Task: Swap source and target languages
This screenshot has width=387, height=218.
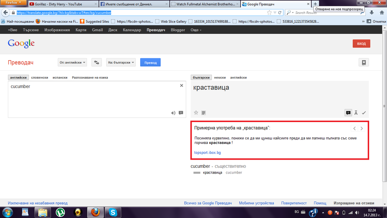Action: coord(97,62)
